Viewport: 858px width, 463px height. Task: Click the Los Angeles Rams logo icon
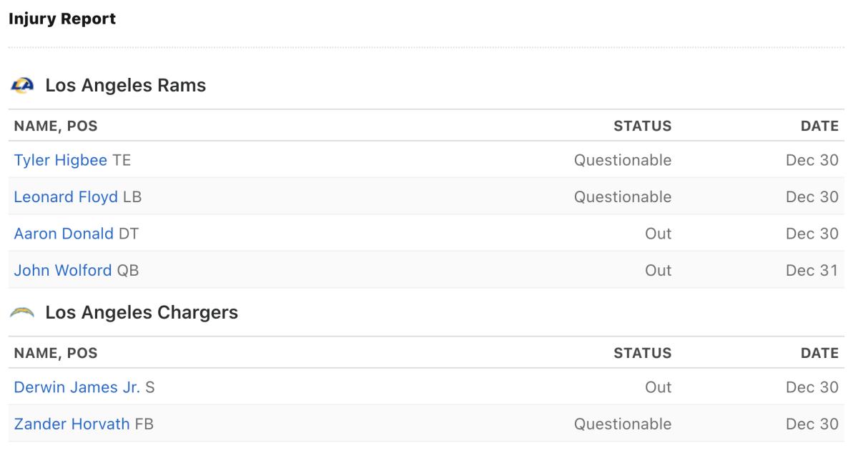pos(22,86)
